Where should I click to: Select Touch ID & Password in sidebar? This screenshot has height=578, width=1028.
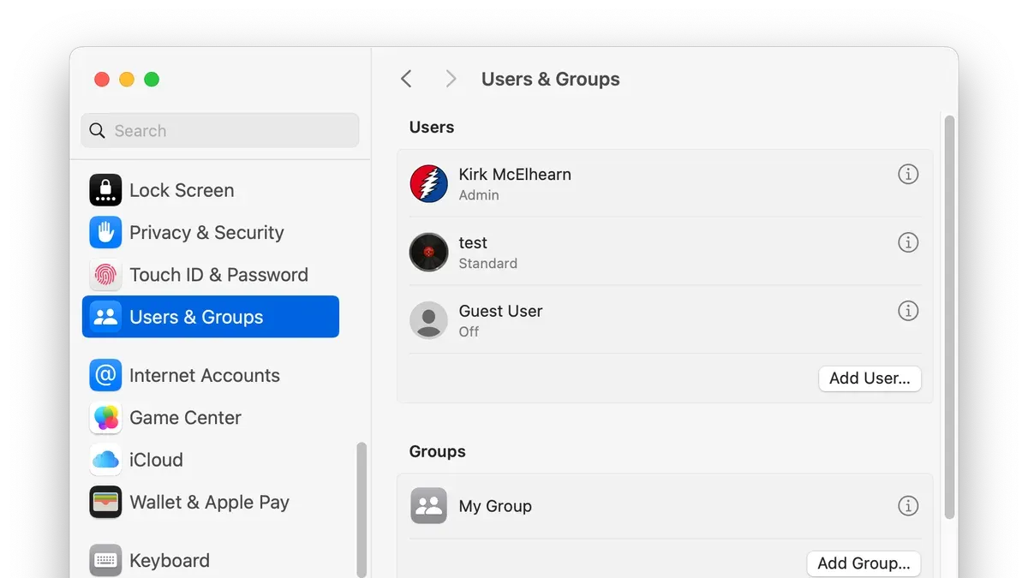tap(211, 275)
